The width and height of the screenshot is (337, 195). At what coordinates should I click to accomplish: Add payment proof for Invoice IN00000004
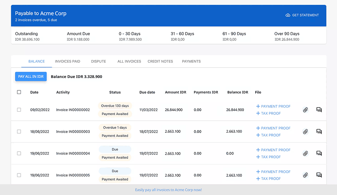point(274,150)
